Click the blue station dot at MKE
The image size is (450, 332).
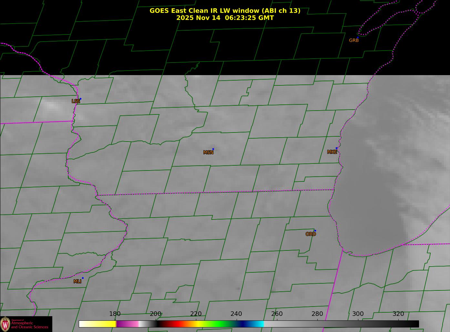coord(336,148)
